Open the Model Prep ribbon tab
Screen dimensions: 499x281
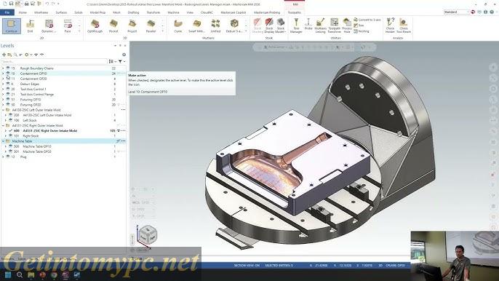point(97,12)
